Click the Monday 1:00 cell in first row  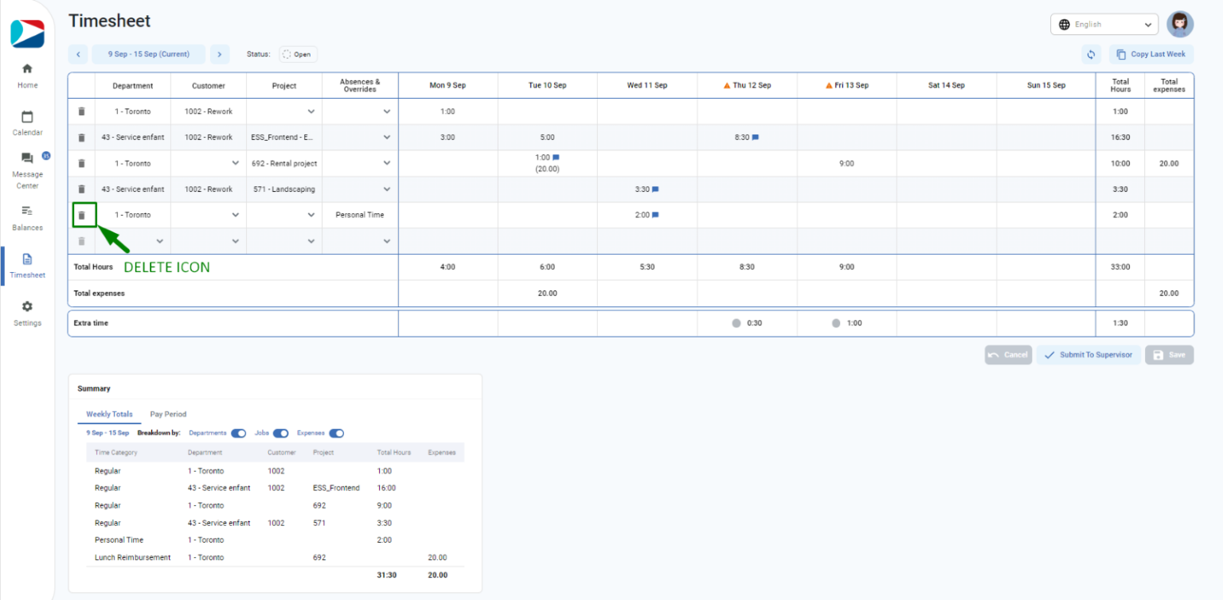448,111
